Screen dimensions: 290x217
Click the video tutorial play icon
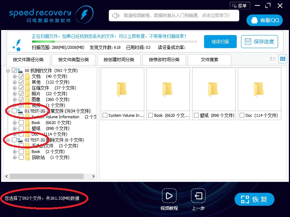pyautogui.click(x=169, y=196)
